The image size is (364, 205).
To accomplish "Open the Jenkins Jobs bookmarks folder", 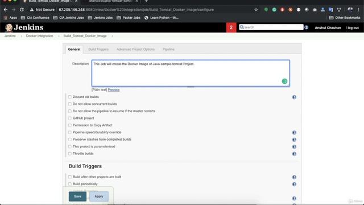I will 100,18.
